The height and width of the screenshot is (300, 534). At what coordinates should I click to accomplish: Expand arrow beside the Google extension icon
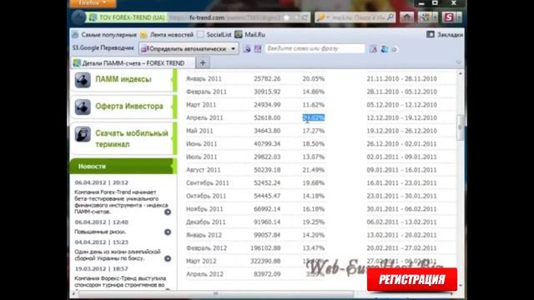tap(435, 17)
